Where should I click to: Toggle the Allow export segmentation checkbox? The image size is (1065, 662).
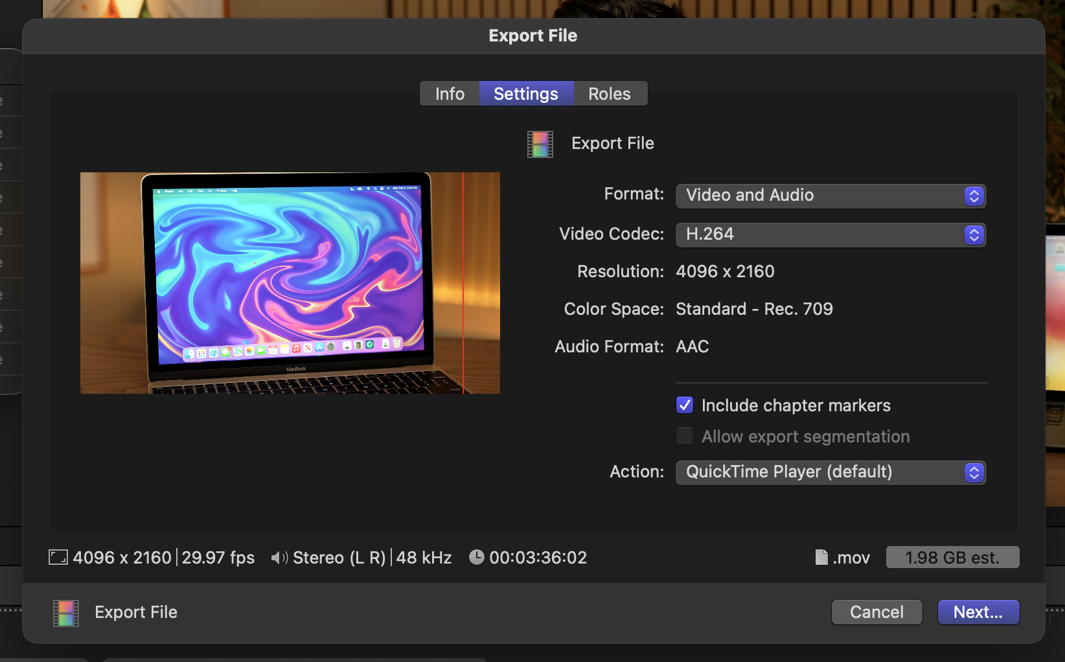click(x=685, y=437)
